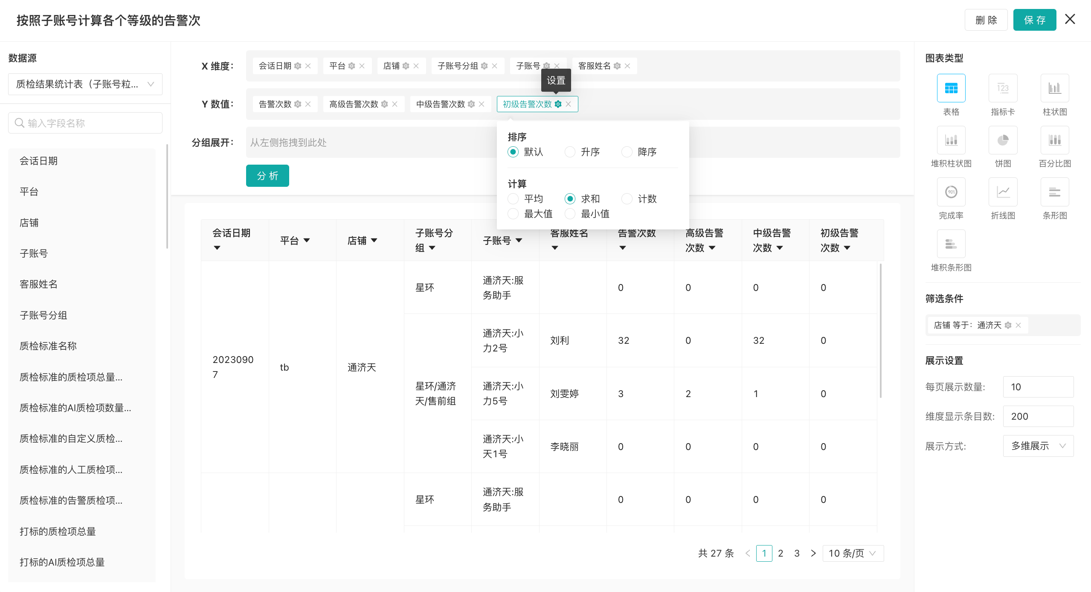Viewport: 1091px width, 592px height.
Task: Edit the 每页展示数量 input value
Action: (x=1038, y=387)
